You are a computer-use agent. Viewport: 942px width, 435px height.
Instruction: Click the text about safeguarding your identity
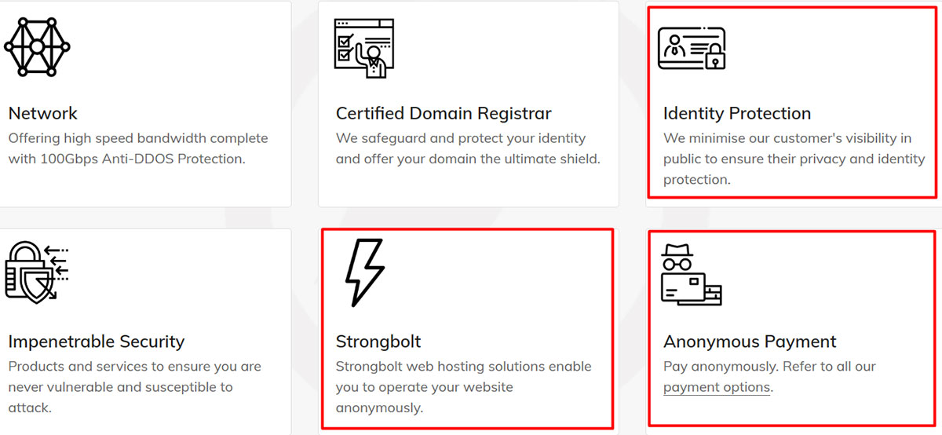468,148
